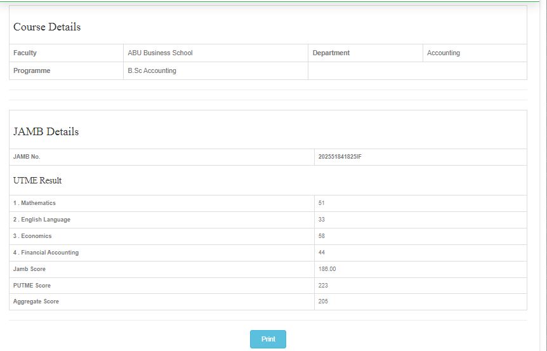Select the Department label cell

(x=331, y=53)
